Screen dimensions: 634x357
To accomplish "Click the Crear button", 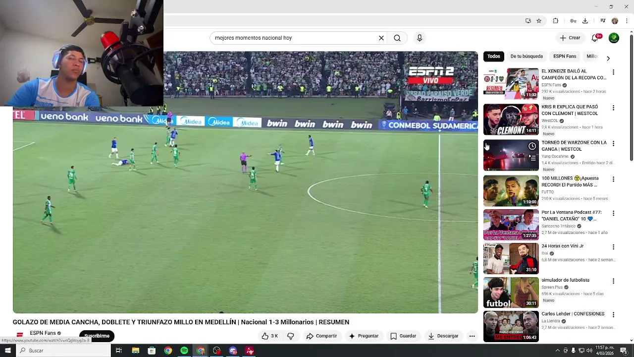I will click(x=570, y=38).
